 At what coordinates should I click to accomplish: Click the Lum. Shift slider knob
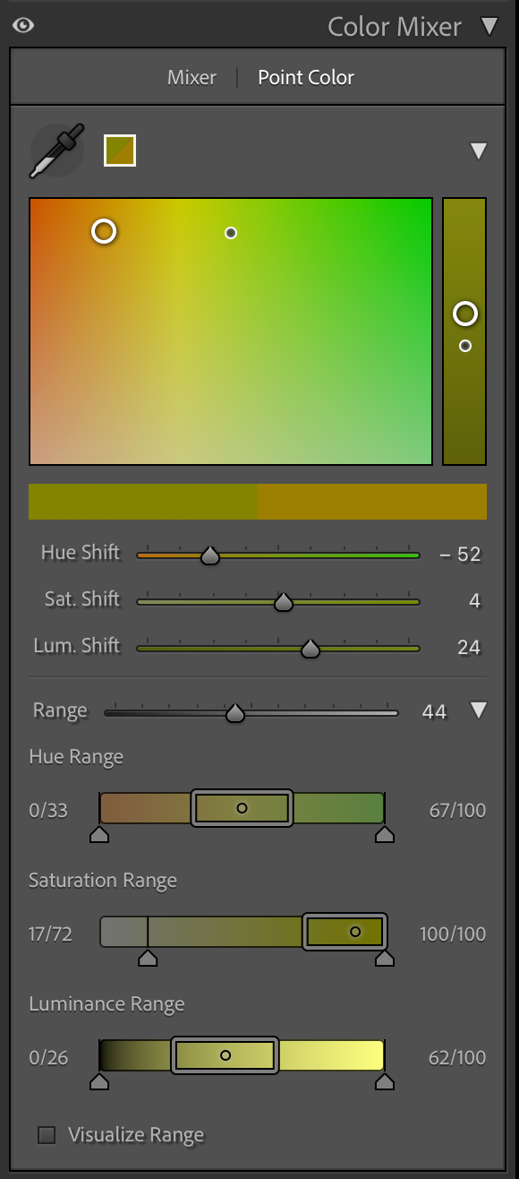point(311,648)
